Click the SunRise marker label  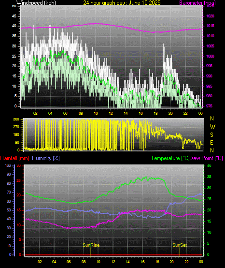click(x=91, y=245)
